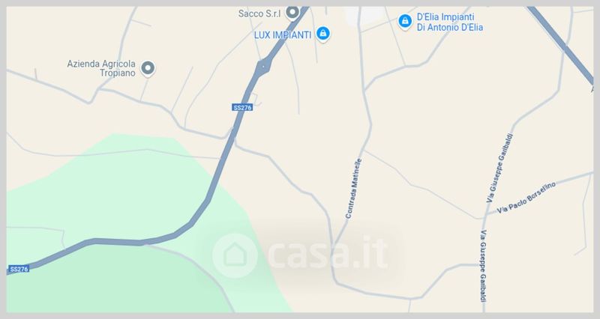Click the casa.it house logo watermark
This screenshot has width=600, height=319.
pos(235,255)
